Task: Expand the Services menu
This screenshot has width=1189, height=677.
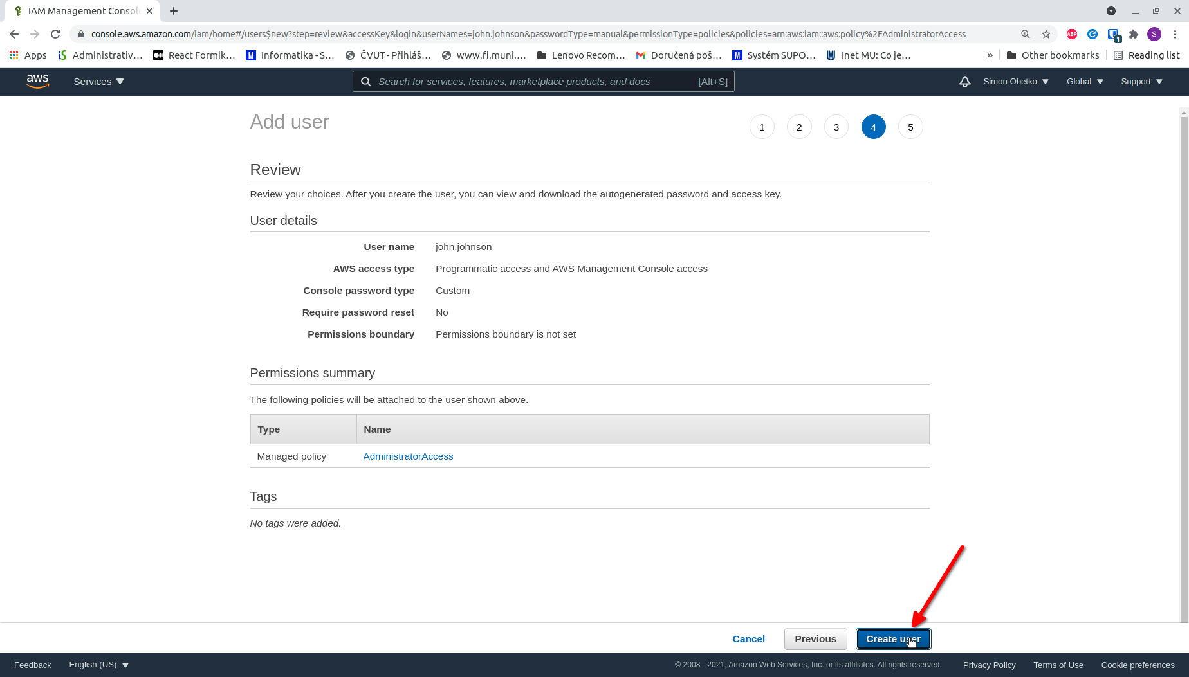Action: point(98,82)
